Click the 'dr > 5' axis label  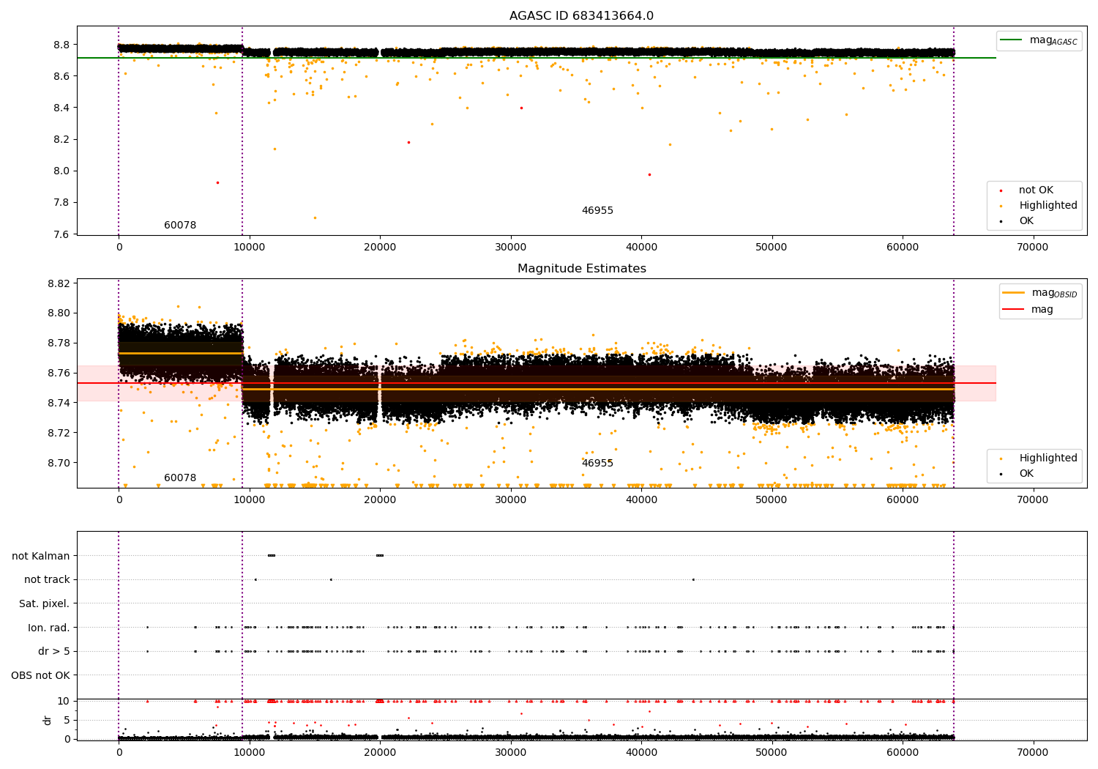click(x=54, y=651)
